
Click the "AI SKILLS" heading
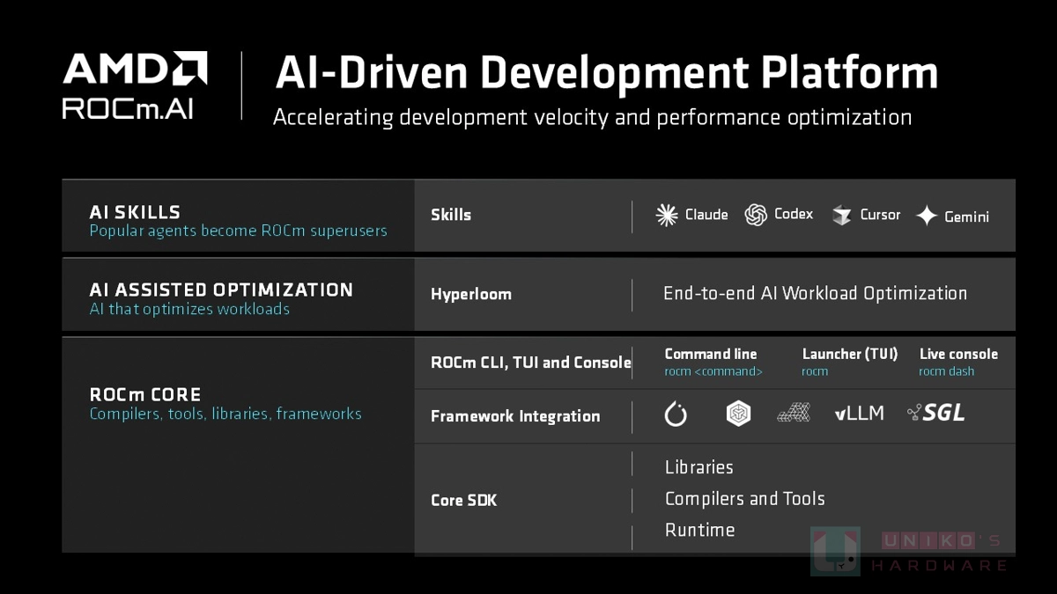coord(135,212)
